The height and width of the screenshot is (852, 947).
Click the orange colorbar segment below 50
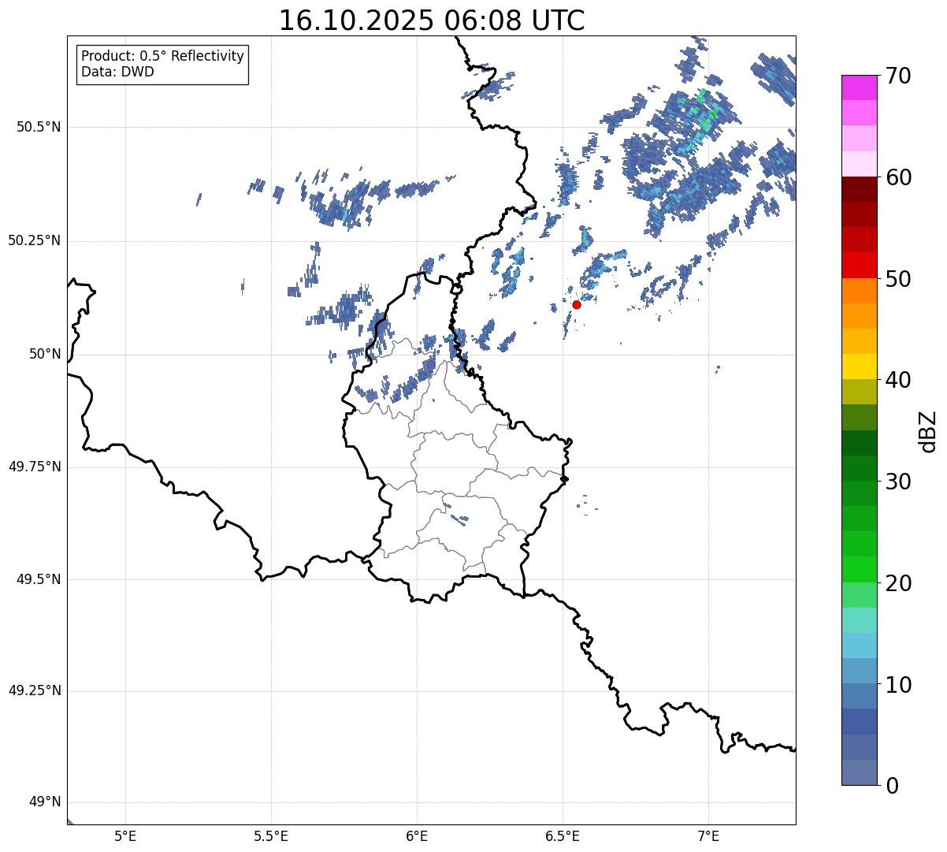point(860,291)
